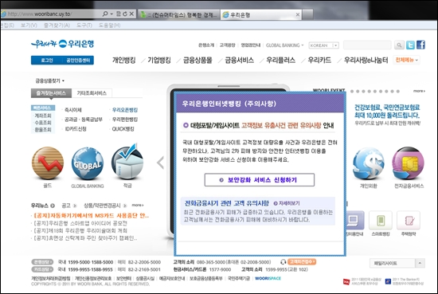
Task: Click the 주택청약 document icon
Action: tap(409, 220)
